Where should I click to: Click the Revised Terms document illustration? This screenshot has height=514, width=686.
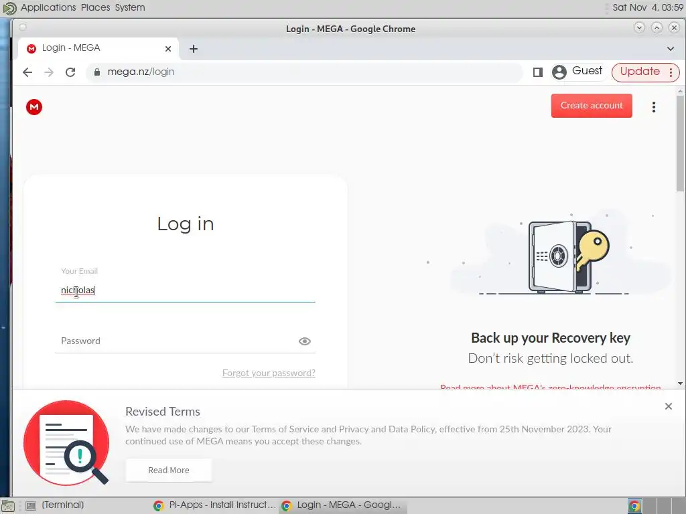(66, 443)
